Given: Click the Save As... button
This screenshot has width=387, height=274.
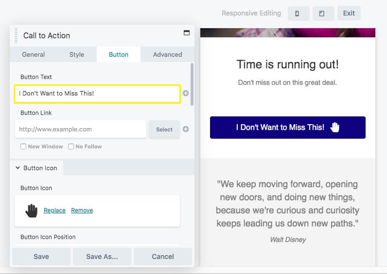Looking at the screenshot, I should pyautogui.click(x=102, y=257).
